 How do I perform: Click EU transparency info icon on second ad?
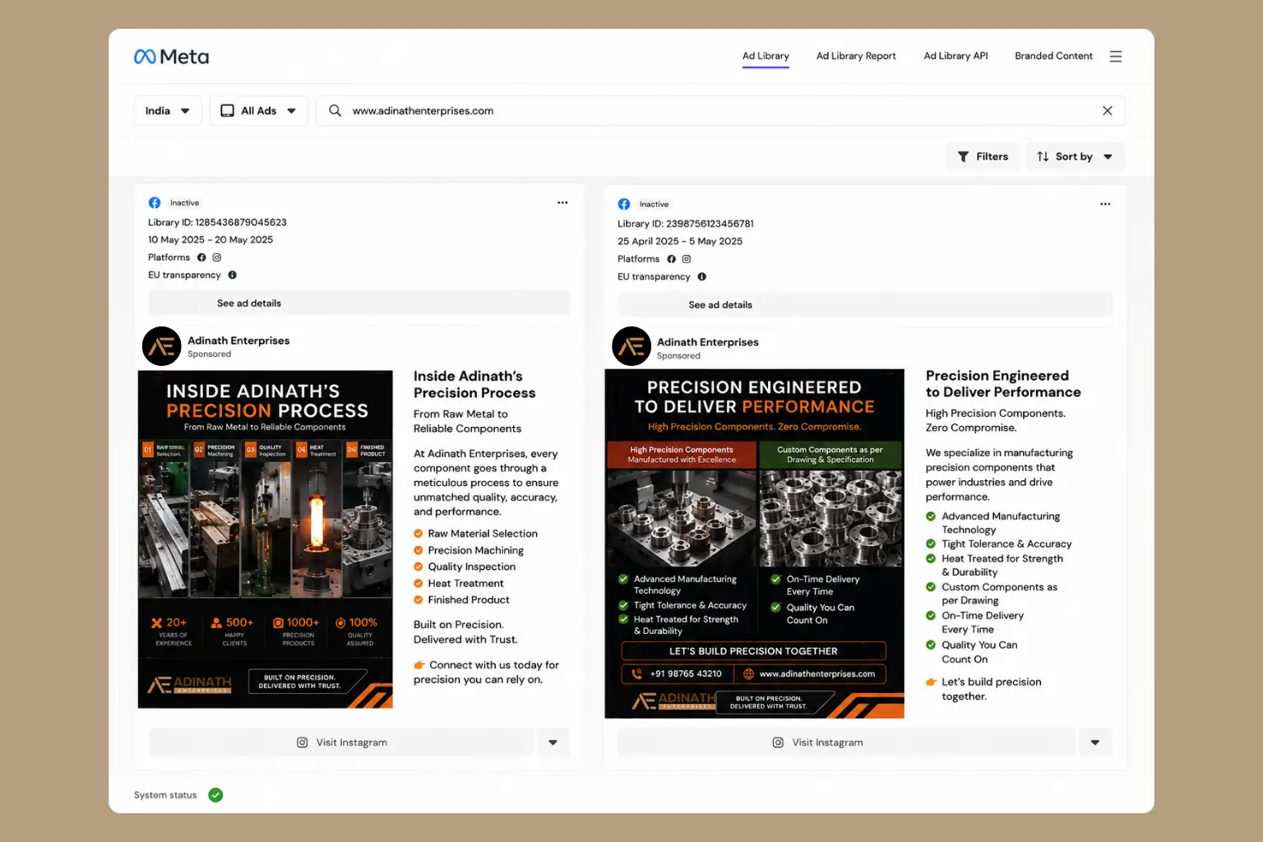701,276
